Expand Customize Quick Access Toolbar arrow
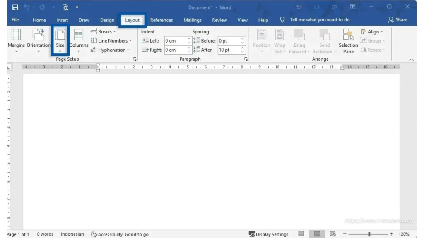 tap(77, 7)
